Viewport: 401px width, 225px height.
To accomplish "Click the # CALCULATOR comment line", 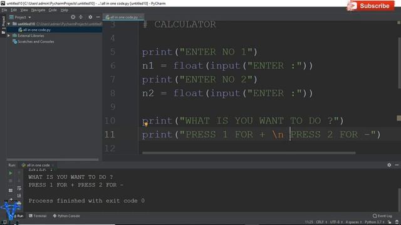I will click(x=179, y=25).
